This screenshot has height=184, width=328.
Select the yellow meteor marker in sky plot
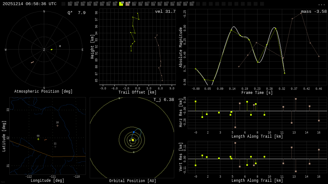pos(51,50)
